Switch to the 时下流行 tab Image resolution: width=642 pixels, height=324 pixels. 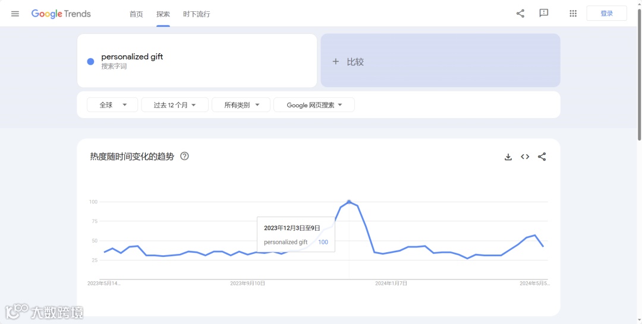[x=197, y=14]
